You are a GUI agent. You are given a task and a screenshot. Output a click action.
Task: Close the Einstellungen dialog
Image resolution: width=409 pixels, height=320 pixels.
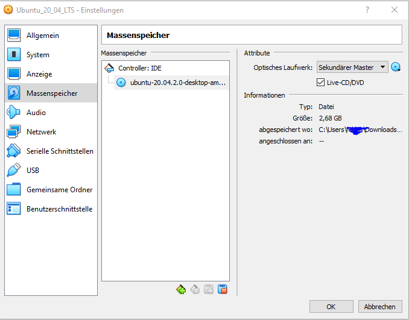[395, 10]
